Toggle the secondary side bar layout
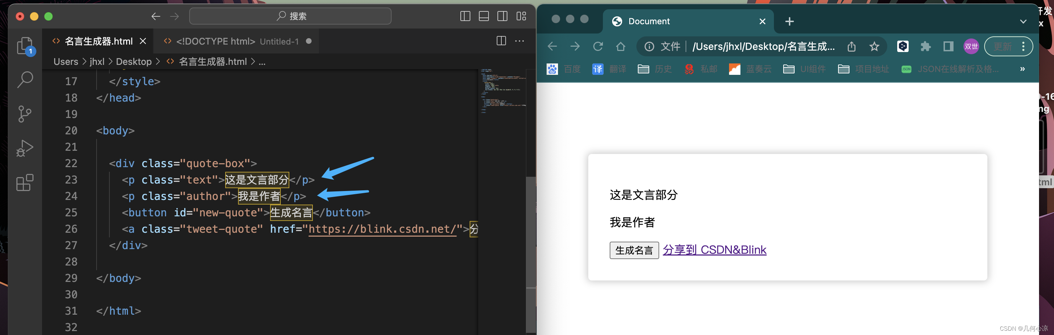 pyautogui.click(x=502, y=16)
